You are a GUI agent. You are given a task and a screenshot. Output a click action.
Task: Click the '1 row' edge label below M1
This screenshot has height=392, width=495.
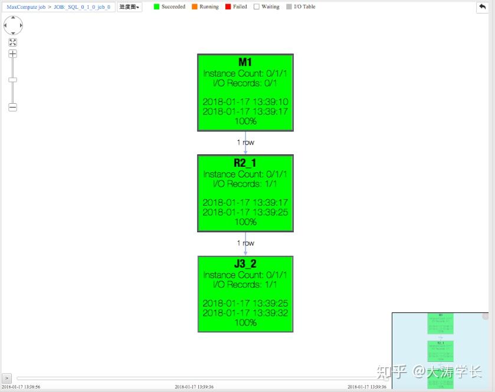point(245,143)
